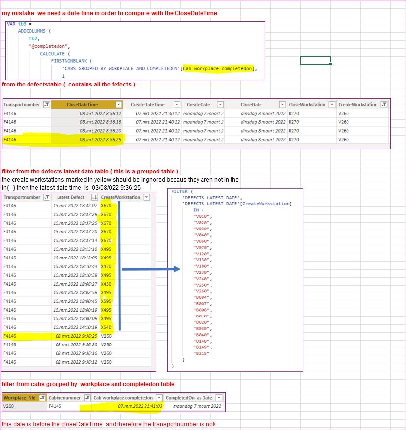Screen dimensions: 406x430
Task: Select cell 15.mrt.2022 18:42:07
Action: [75, 206]
